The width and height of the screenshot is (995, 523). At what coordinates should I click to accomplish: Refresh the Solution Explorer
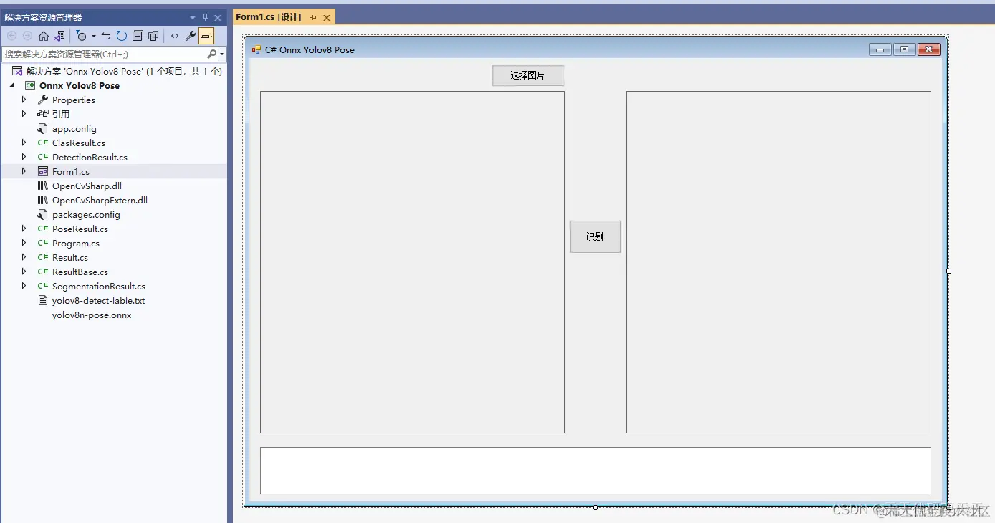pos(122,36)
